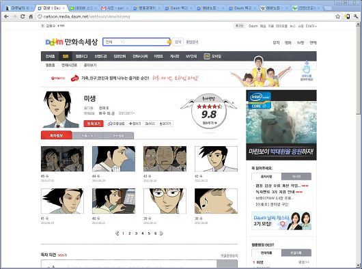Select the 웹툰 tab in the navigation bar
Image resolution: width=362 pixels, height=269 pixels.
[66, 56]
